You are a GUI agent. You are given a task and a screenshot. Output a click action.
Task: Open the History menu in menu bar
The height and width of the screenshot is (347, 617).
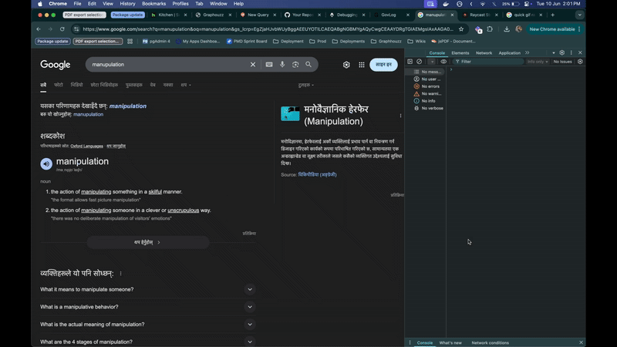point(127,4)
